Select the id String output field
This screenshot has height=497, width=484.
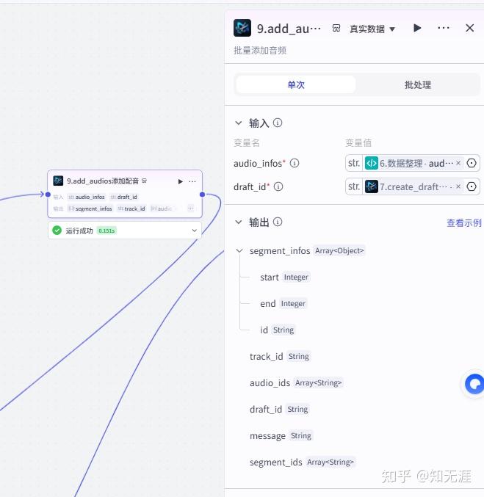click(x=278, y=330)
